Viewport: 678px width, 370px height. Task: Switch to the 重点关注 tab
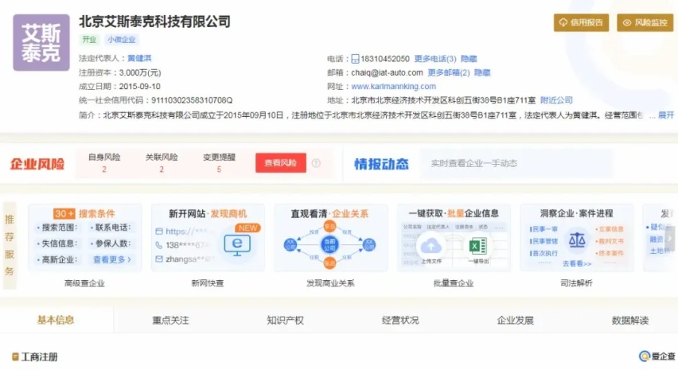(170, 321)
